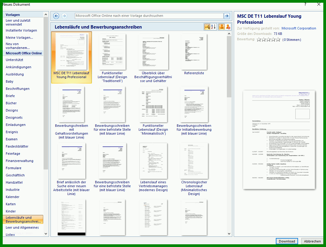Open the Microsoft Corporation link
326x247 pixels.
coord(299,28)
